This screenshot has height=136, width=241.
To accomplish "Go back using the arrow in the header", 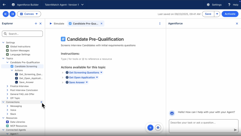I will click(x=4, y=5).
